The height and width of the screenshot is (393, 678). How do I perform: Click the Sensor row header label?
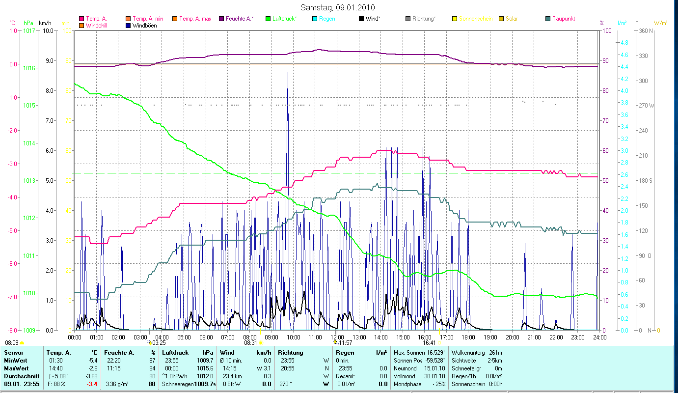click(13, 353)
